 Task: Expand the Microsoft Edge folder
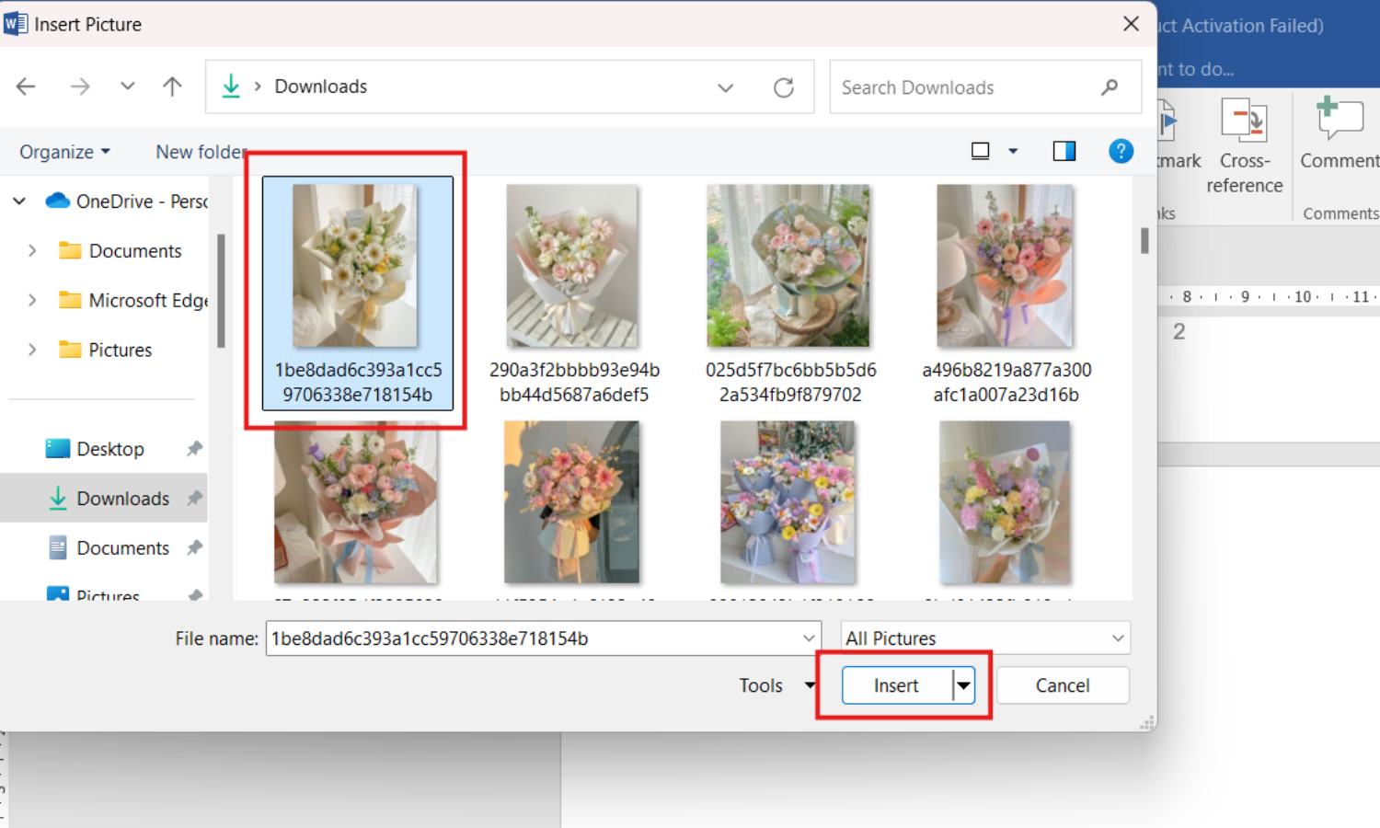click(x=32, y=300)
